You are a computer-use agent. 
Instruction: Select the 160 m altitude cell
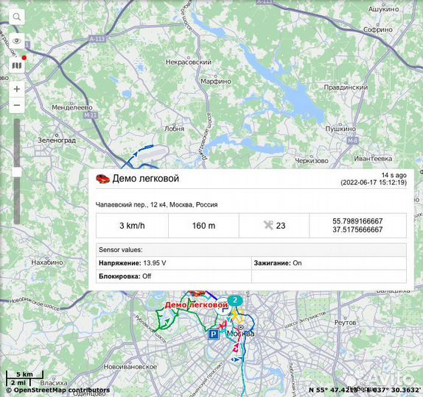pos(203,226)
